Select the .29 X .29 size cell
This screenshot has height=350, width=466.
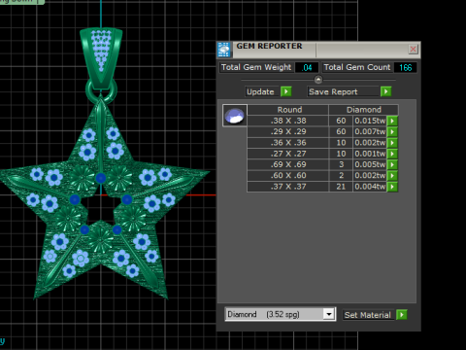point(288,132)
